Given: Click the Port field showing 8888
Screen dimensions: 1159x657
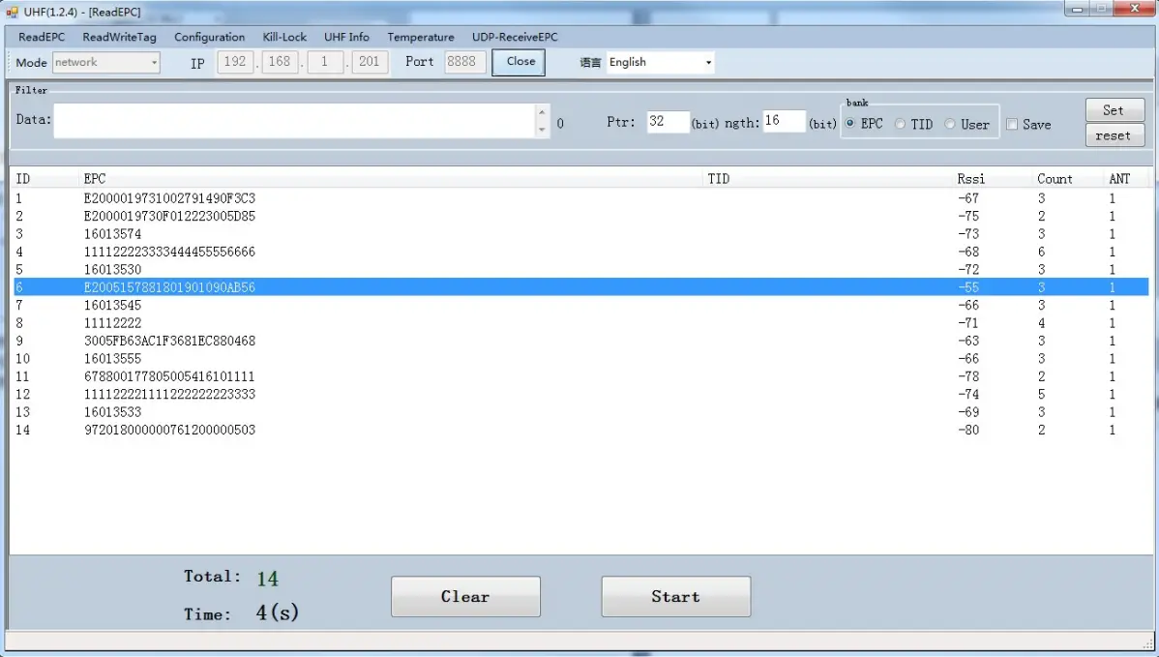Looking at the screenshot, I should tap(465, 62).
